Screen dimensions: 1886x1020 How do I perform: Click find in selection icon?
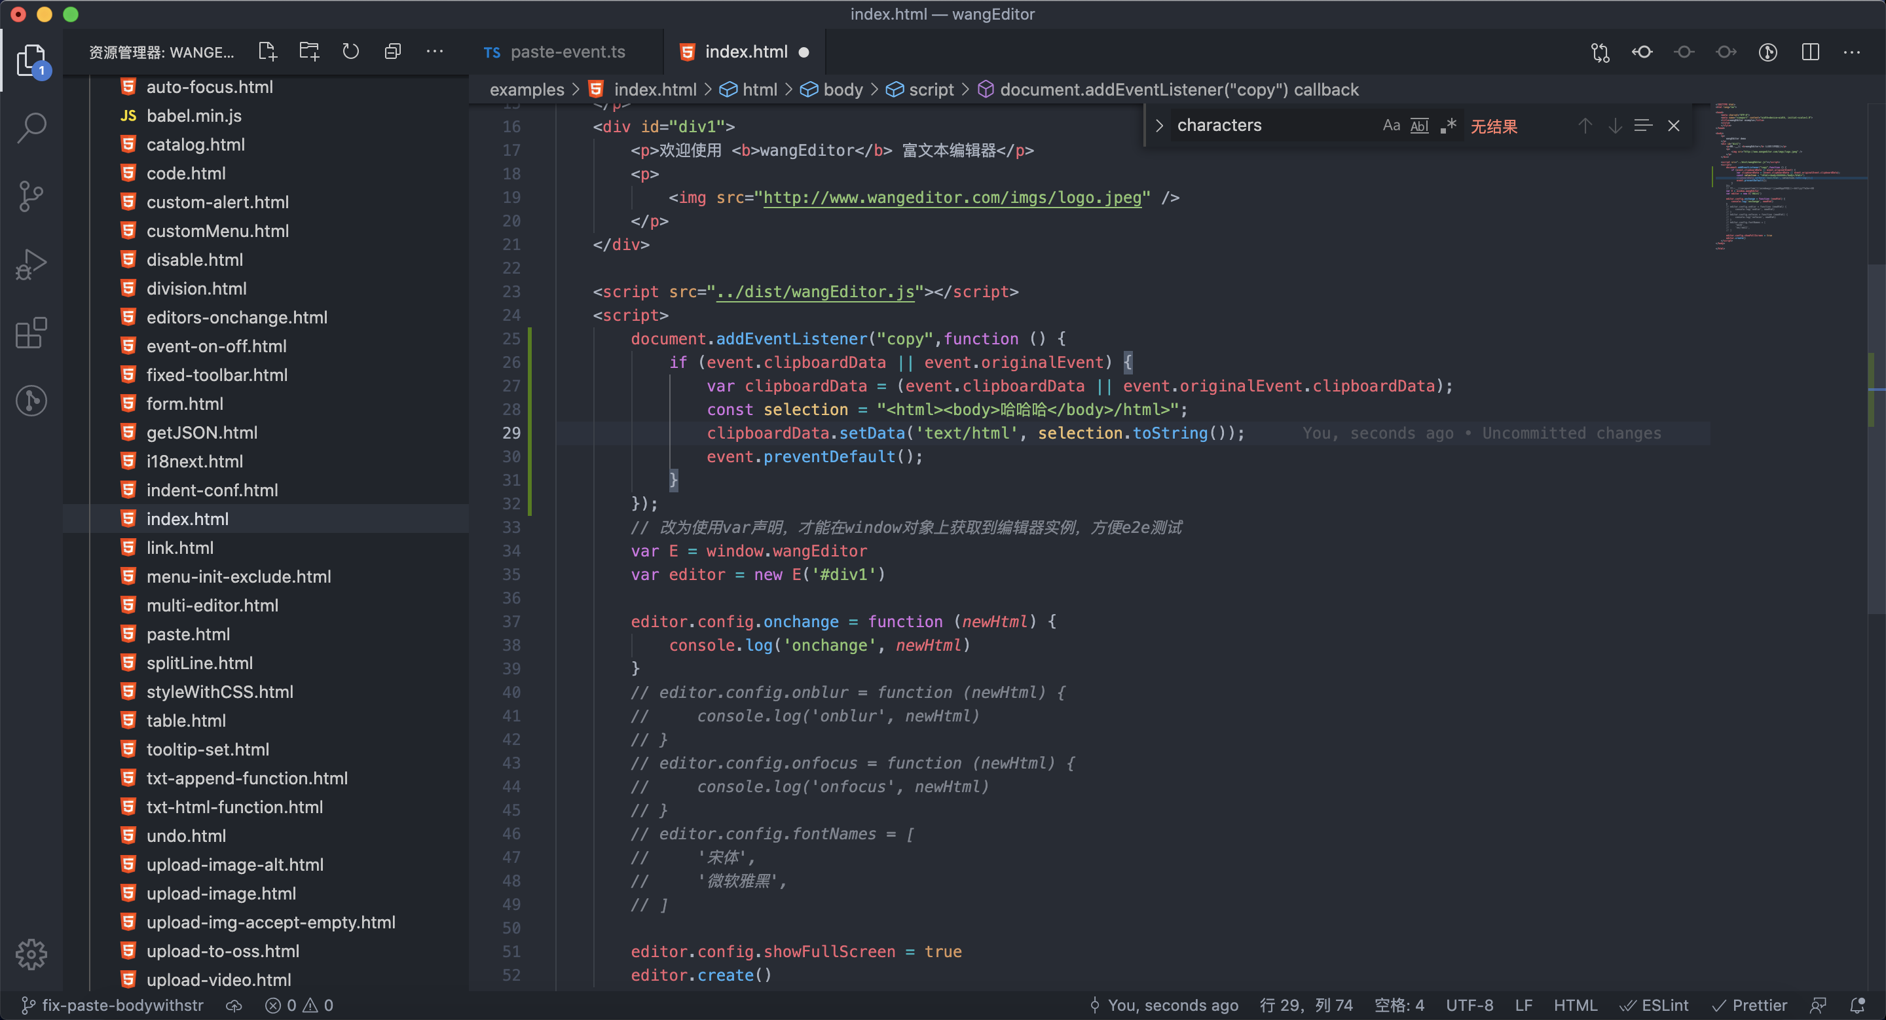click(1643, 126)
